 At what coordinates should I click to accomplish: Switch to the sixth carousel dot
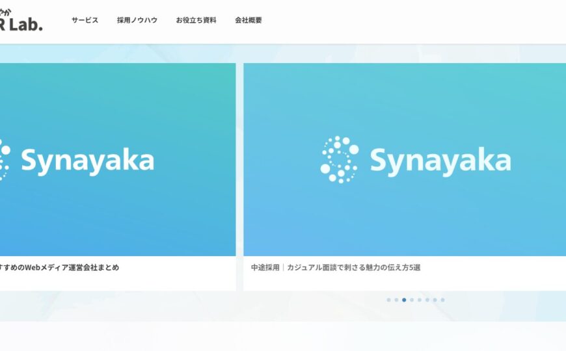tap(427, 300)
